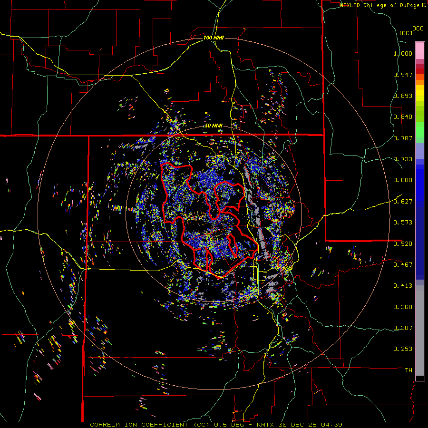The width and height of the screenshot is (428, 428).
Task: Pick the pink swatch atop the color bar
Action: click(420, 50)
